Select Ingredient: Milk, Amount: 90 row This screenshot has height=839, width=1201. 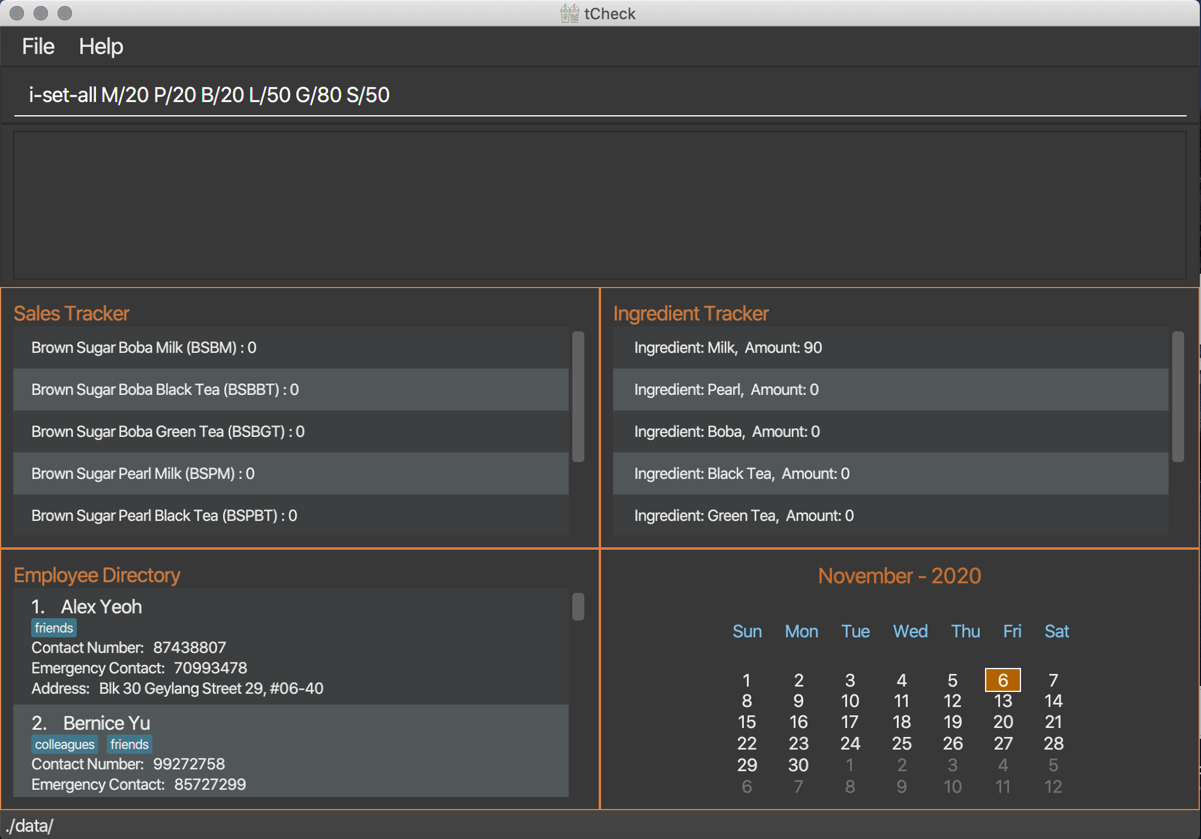[891, 347]
